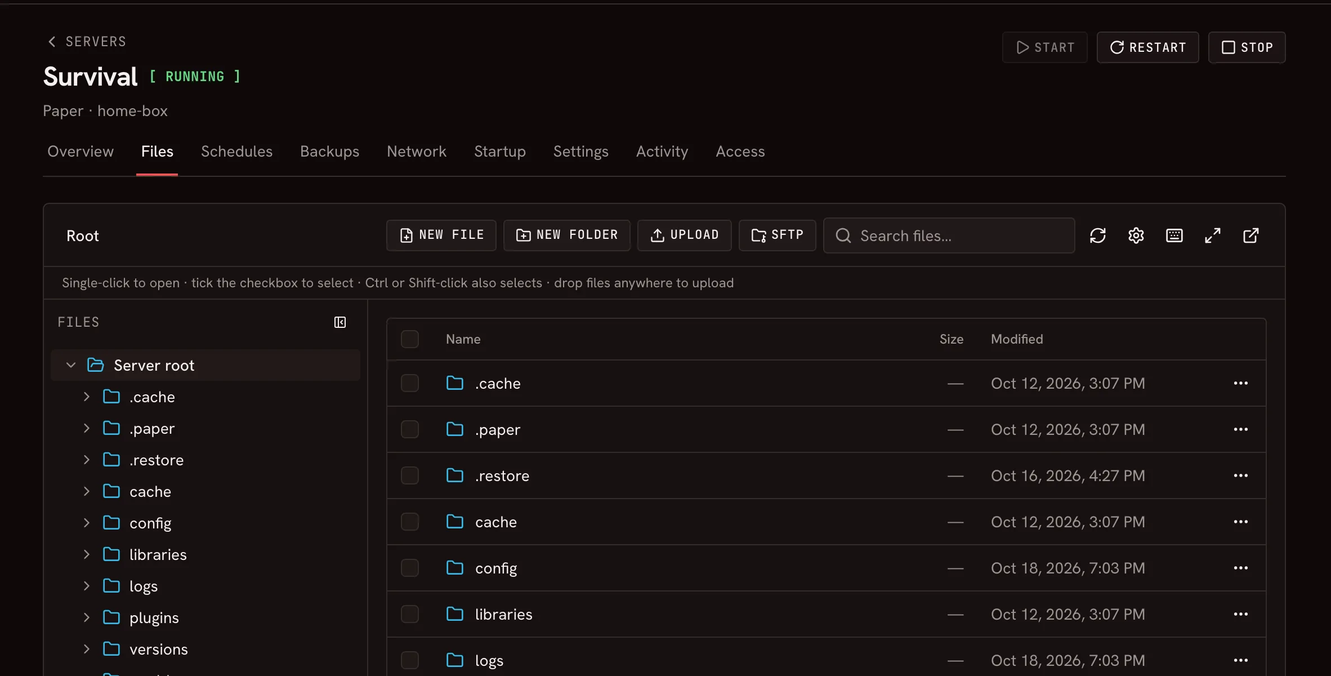The width and height of the screenshot is (1331, 676).
Task: Click the refresh file list icon
Action: [x=1098, y=235]
